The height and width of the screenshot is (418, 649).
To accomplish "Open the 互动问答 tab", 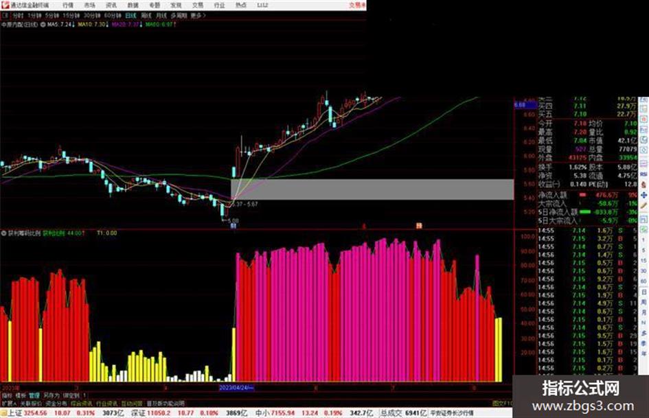I will tap(132, 404).
